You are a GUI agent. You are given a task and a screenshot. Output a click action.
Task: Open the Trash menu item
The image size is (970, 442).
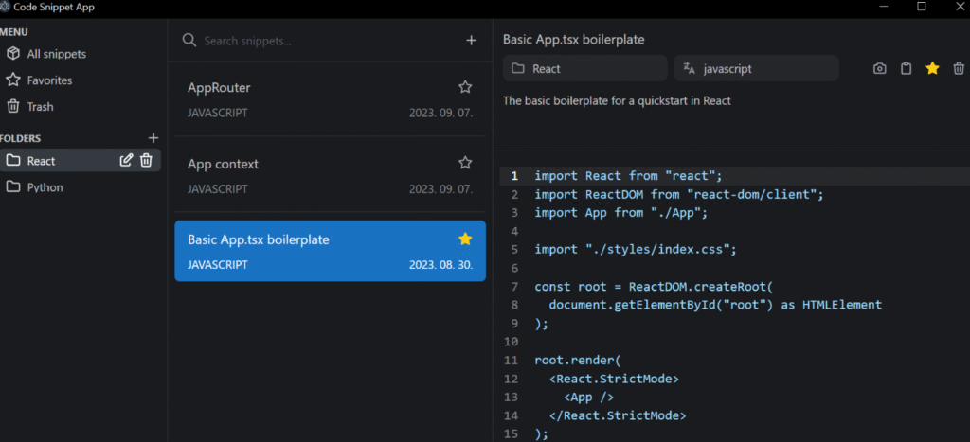(x=31, y=107)
